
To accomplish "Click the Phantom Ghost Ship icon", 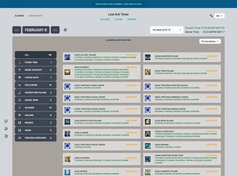I will (148, 159).
